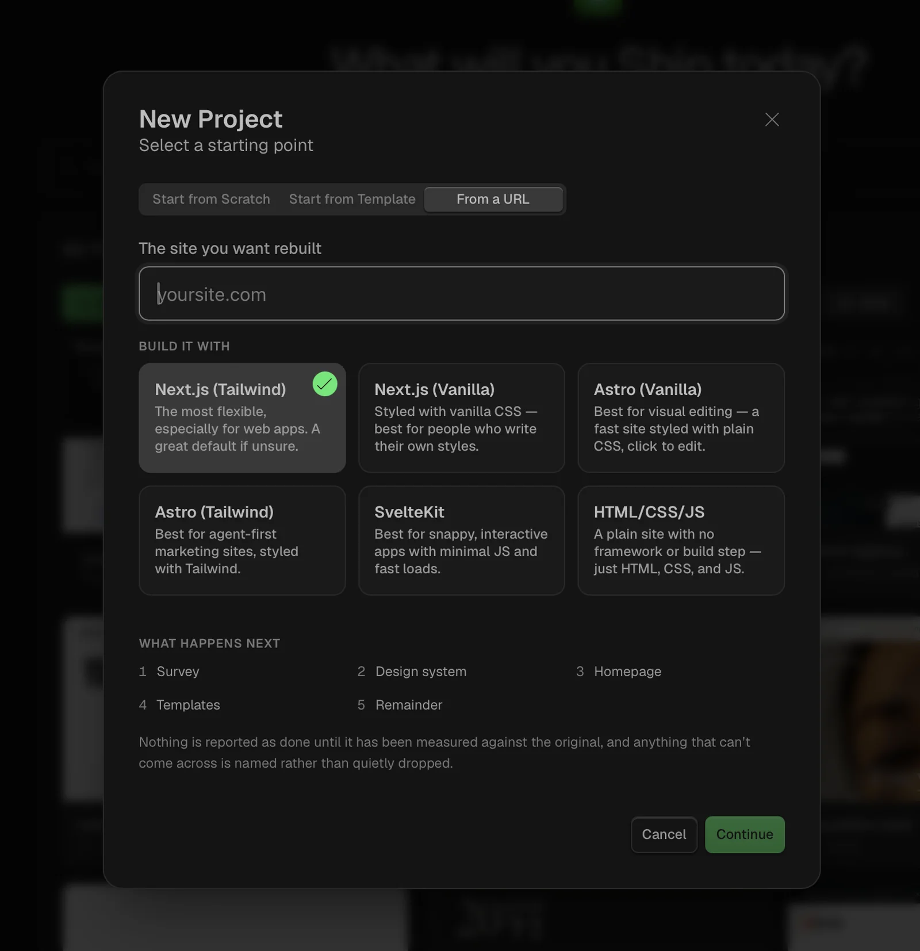Click the "Remainder" step text
This screenshot has width=920, height=951.
[409, 705]
